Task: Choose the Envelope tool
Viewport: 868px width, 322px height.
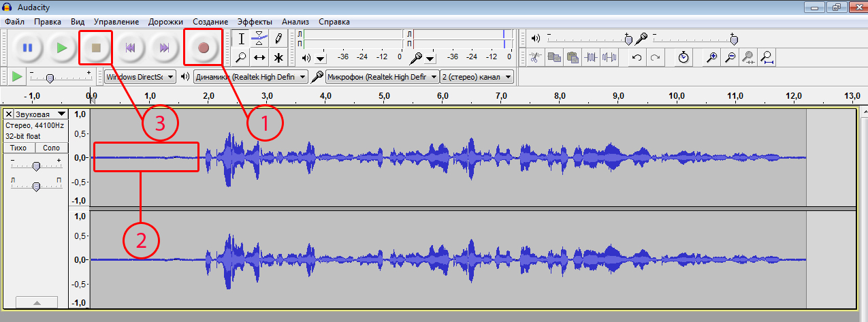Action: [259, 38]
